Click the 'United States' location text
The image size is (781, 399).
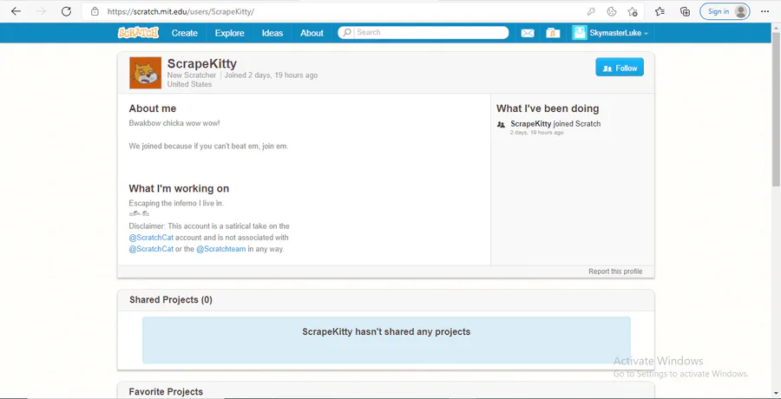[x=189, y=84]
